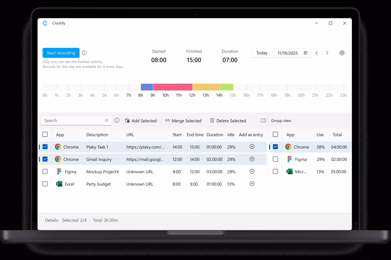
Task: Add Figma Mockup ProjectX as entry
Action: click(x=252, y=171)
